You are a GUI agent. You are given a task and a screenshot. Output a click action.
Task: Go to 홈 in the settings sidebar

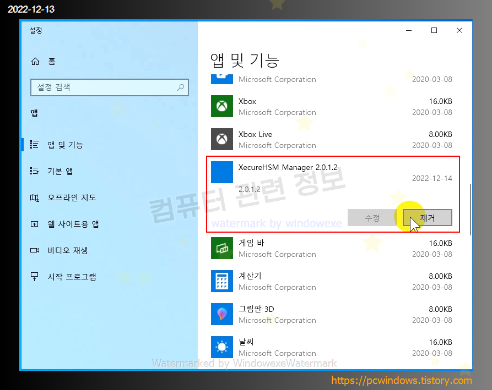(x=52, y=61)
